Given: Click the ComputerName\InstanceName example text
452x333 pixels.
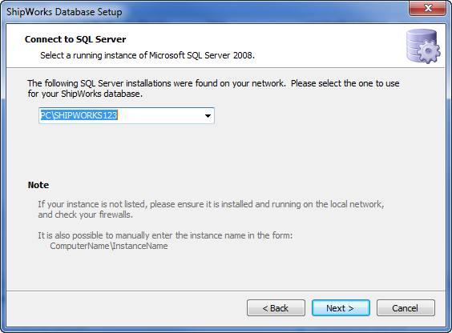Looking at the screenshot, I should click(109, 246).
